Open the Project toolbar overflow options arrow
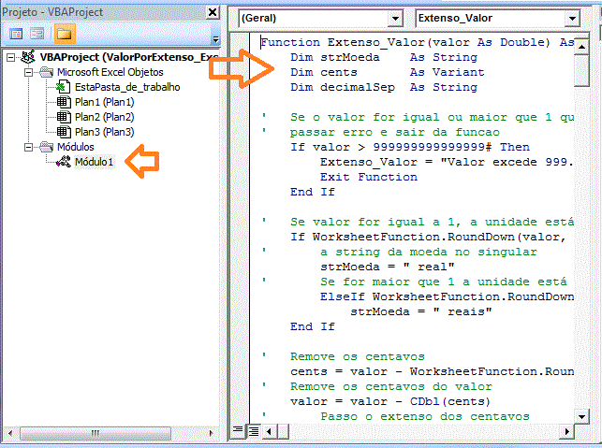 tap(215, 38)
